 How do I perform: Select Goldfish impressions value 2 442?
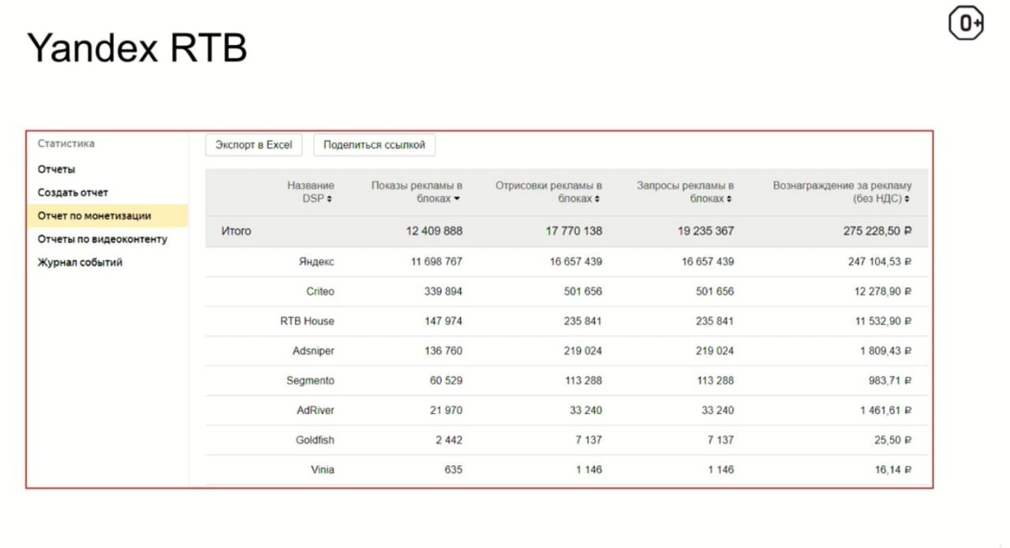click(449, 440)
